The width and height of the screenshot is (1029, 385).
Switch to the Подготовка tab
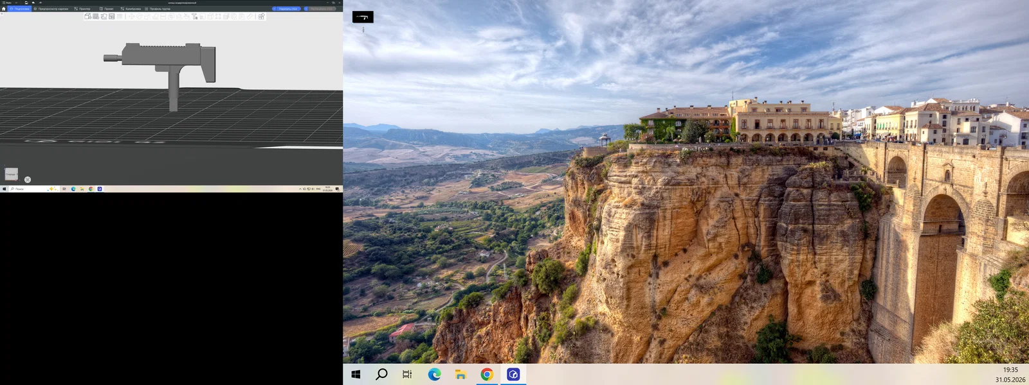[x=19, y=9]
